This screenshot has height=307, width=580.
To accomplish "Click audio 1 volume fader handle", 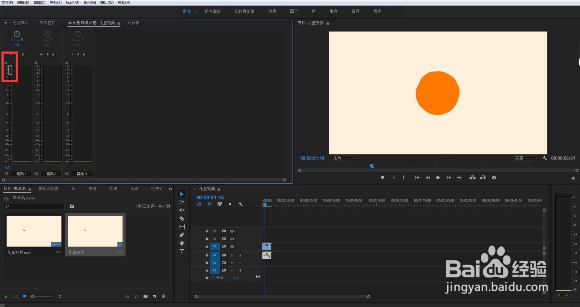I will point(10,70).
